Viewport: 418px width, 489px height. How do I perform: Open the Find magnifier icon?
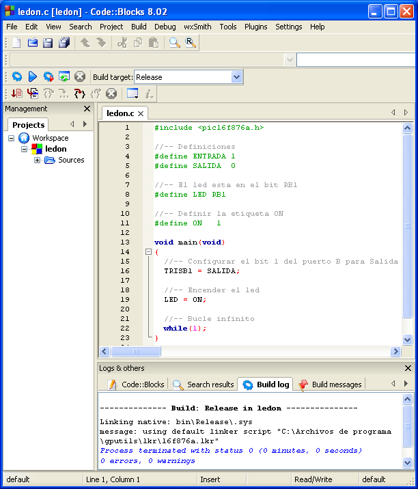[x=175, y=43]
